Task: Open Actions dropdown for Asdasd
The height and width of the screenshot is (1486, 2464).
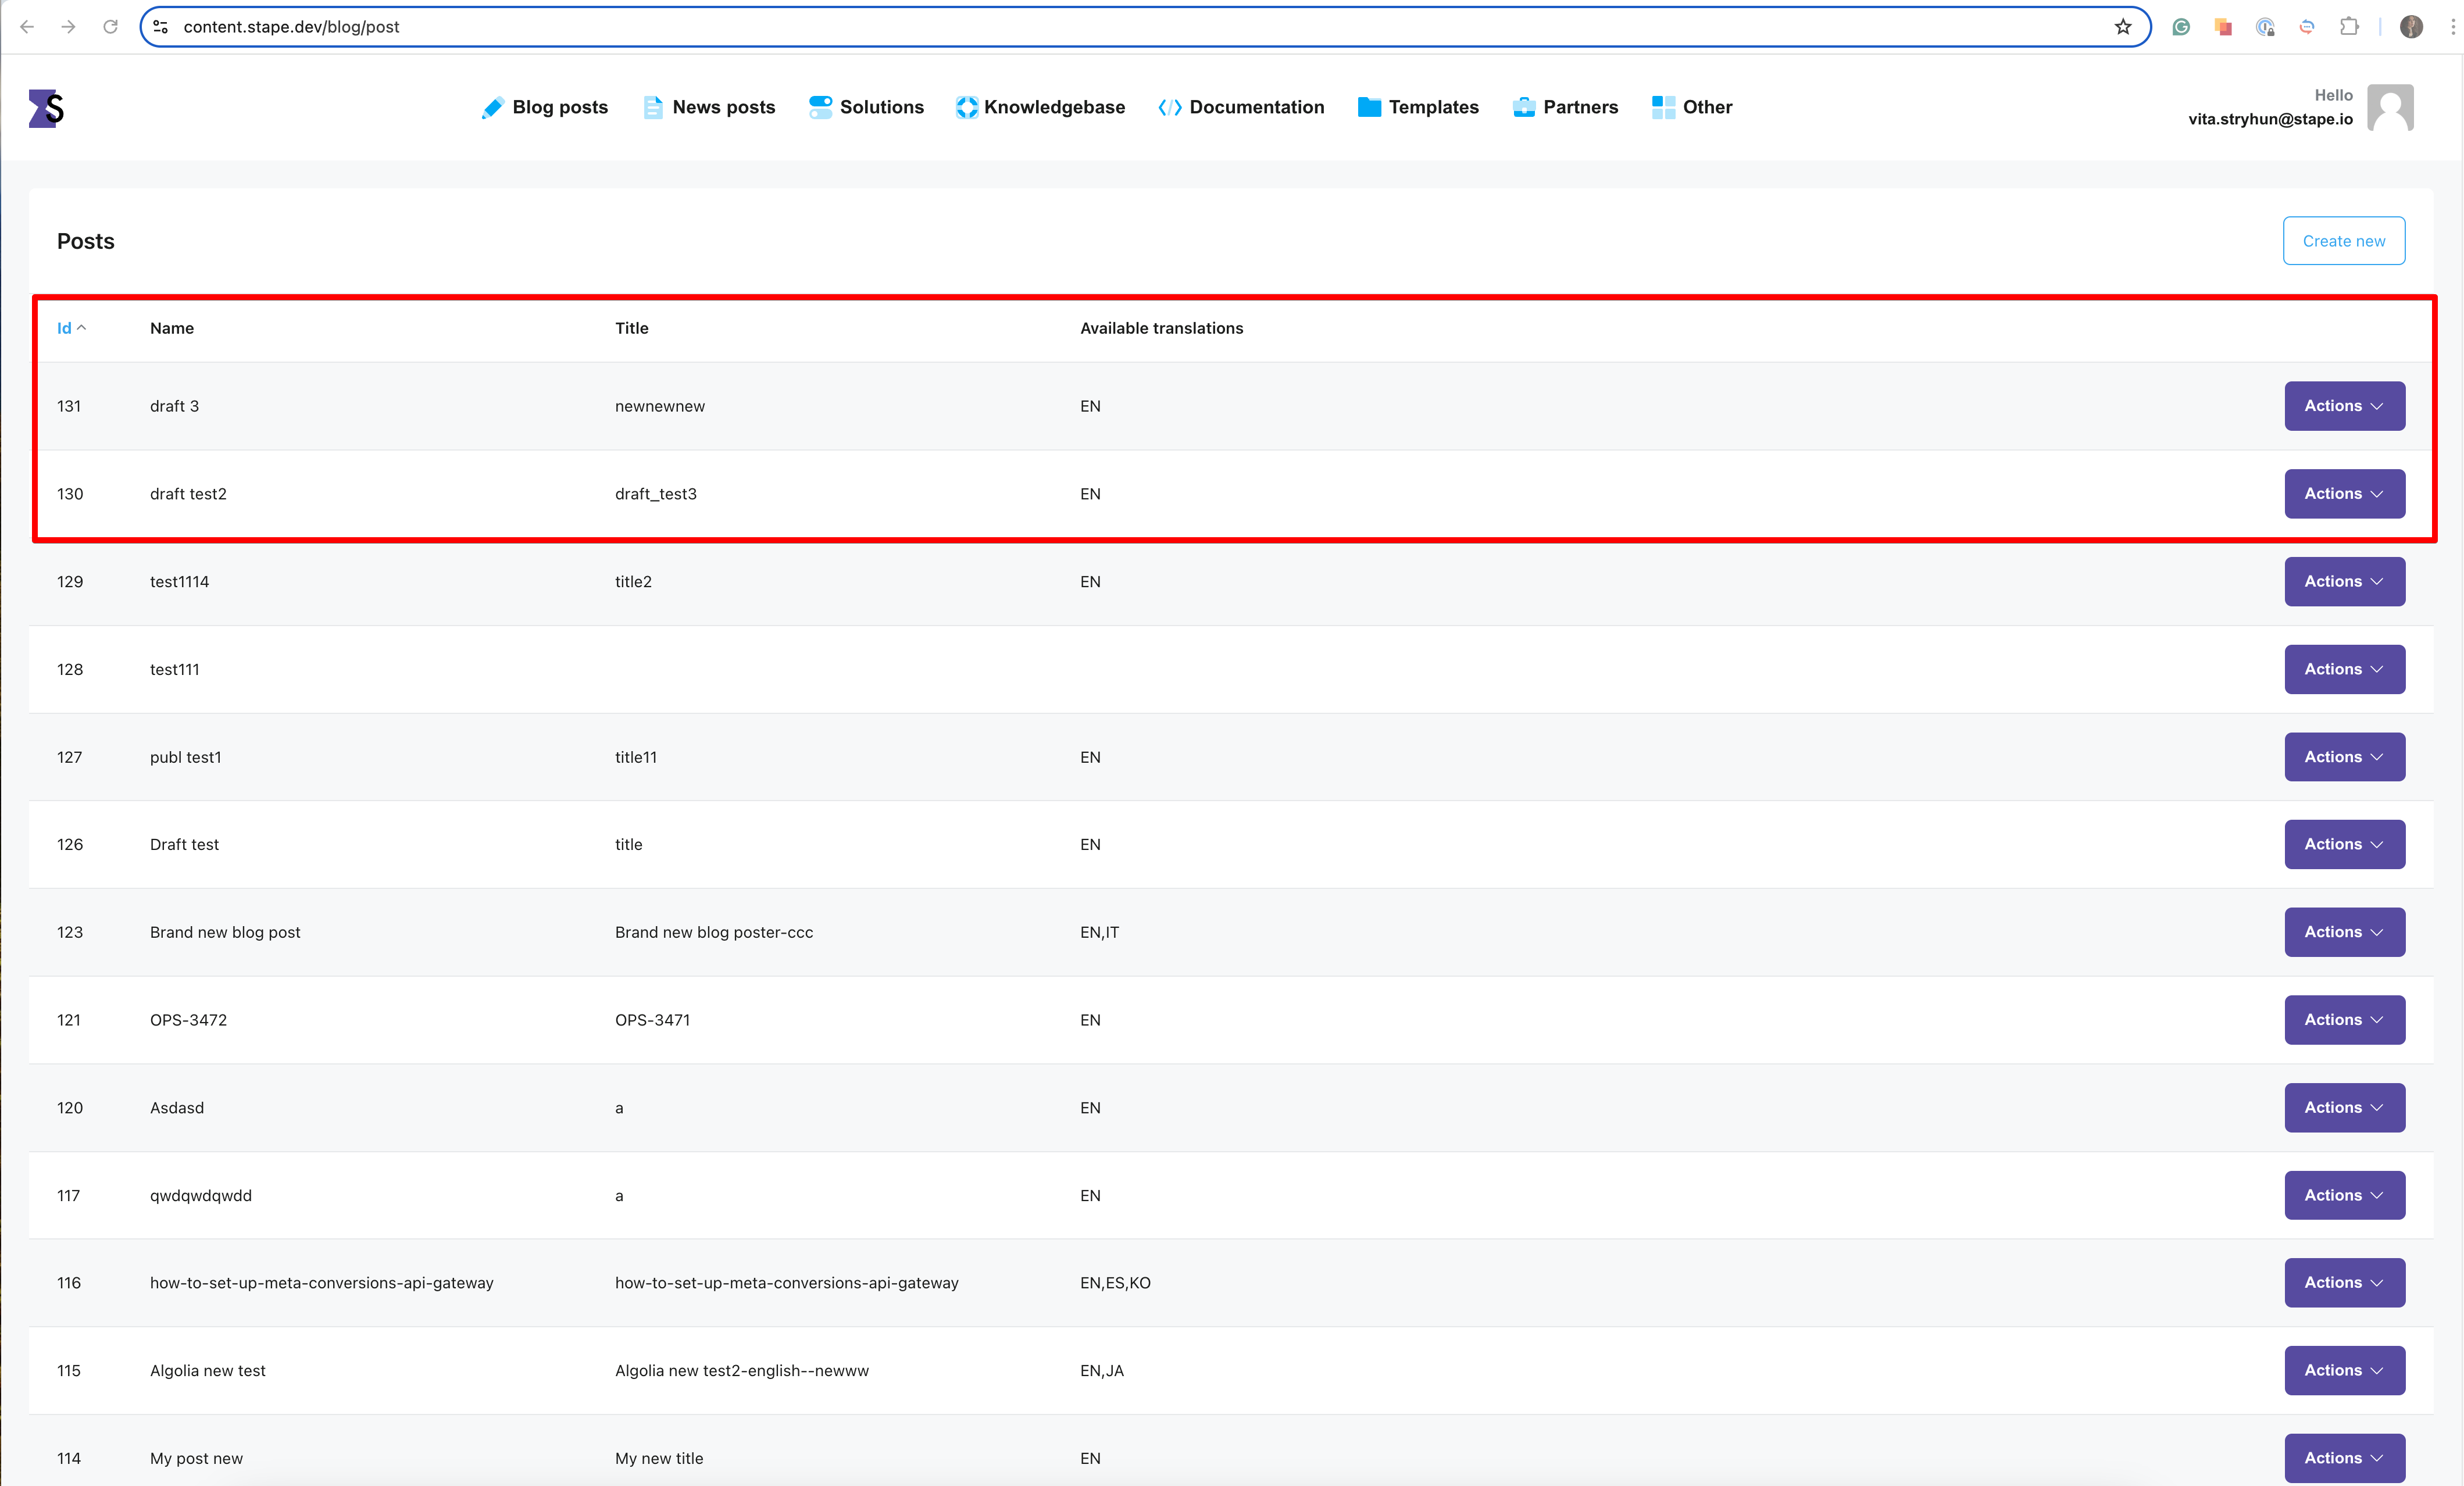Action: click(x=2344, y=1108)
